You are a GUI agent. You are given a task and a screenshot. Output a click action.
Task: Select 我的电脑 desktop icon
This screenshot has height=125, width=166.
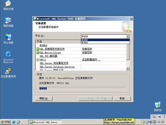(x=8, y=20)
